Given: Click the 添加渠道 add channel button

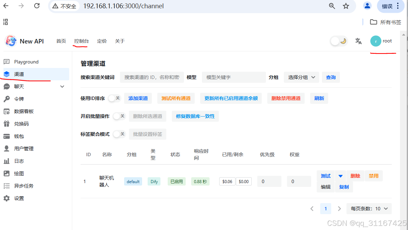Looking at the screenshot, I should [x=138, y=98].
